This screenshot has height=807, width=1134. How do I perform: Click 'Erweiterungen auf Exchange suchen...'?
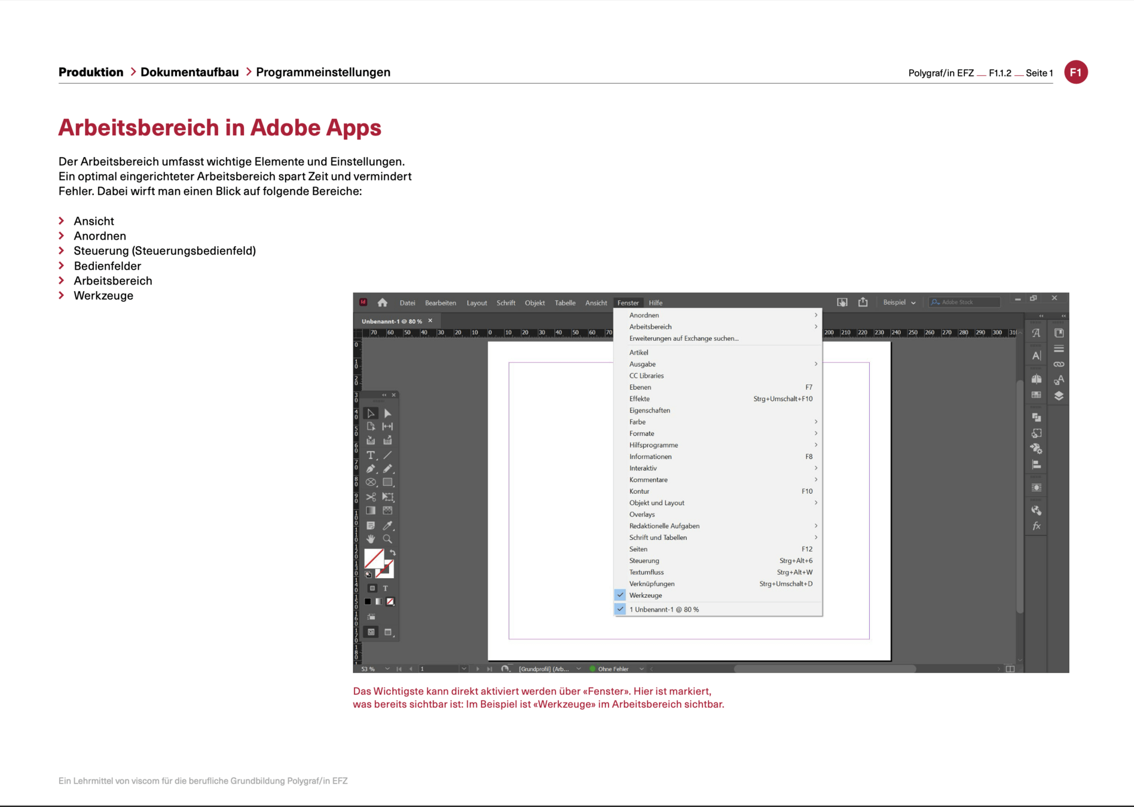tap(718, 338)
